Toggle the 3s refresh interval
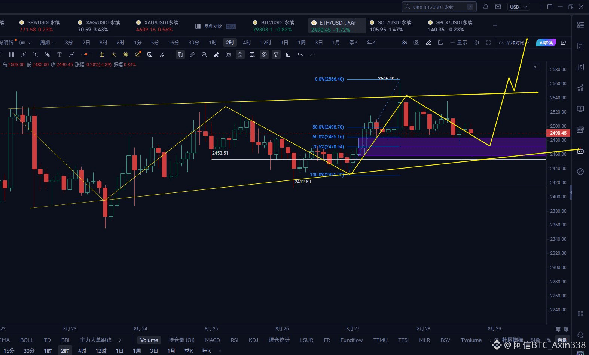Image resolution: width=589 pixels, height=355 pixels. (x=405, y=43)
